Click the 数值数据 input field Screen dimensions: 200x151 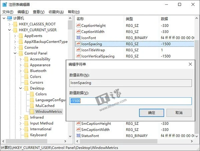click(130, 101)
